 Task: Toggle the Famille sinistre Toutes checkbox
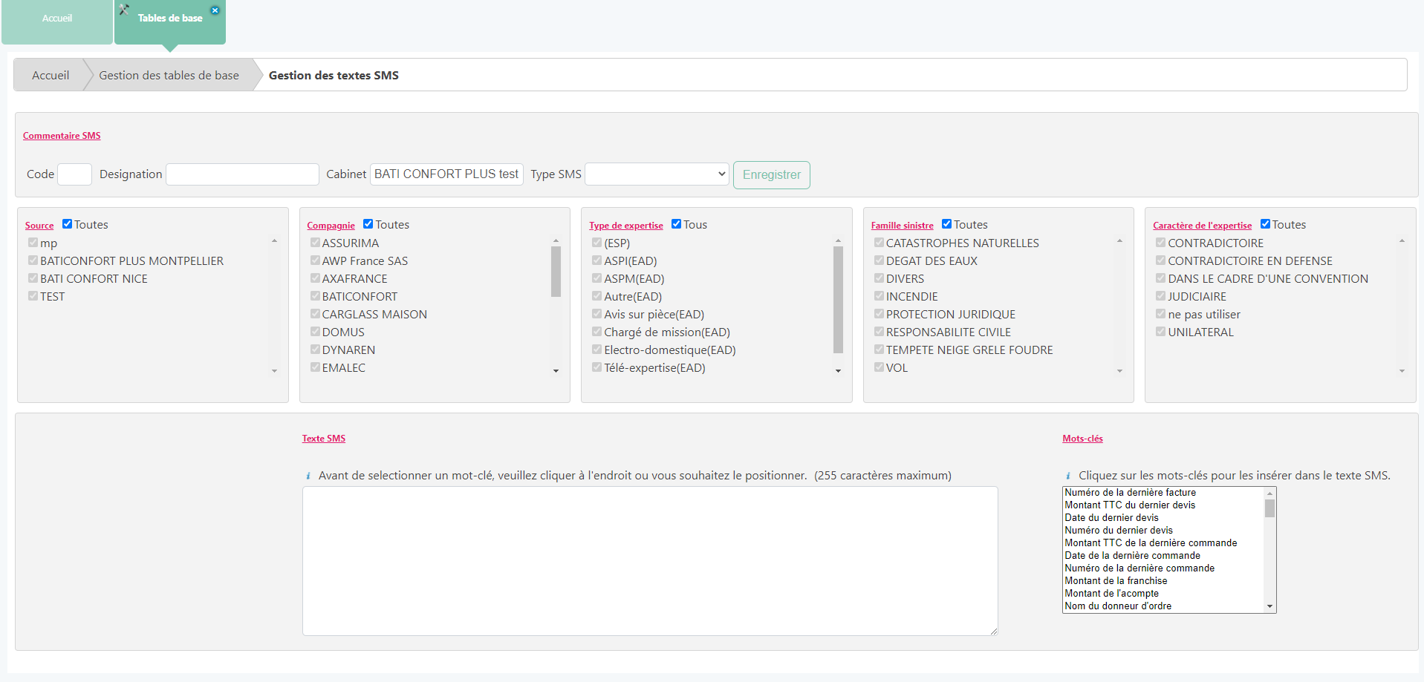[946, 224]
